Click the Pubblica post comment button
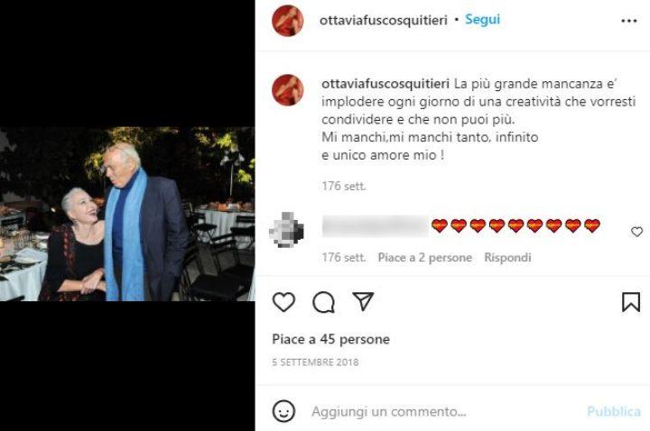This screenshot has width=650, height=431. tap(614, 411)
